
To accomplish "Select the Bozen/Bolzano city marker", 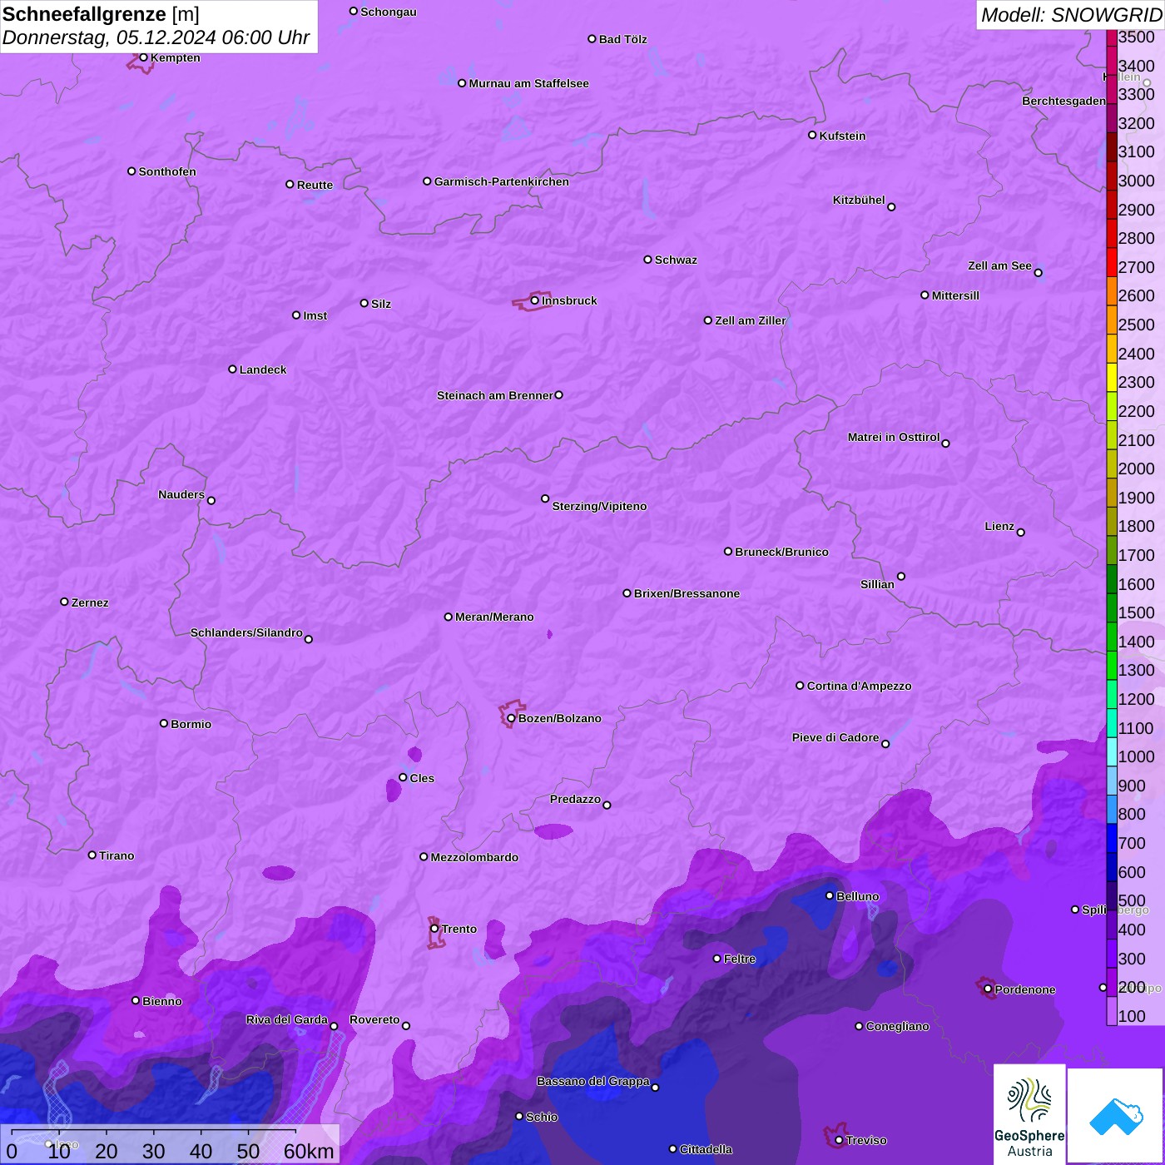I will click(512, 718).
